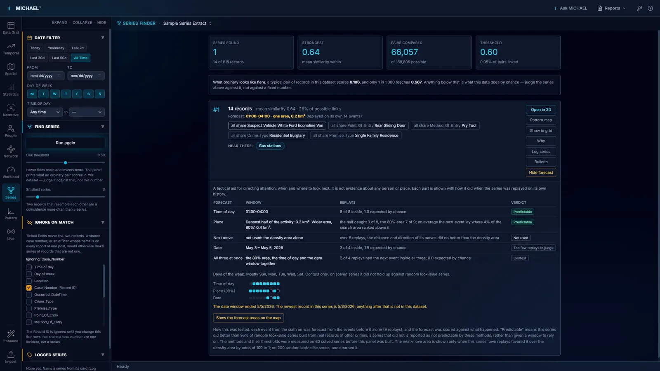Image resolution: width=660 pixels, height=371 pixels.
Task: Collapse the Ignore on Match section arrow
Action: [x=103, y=223]
